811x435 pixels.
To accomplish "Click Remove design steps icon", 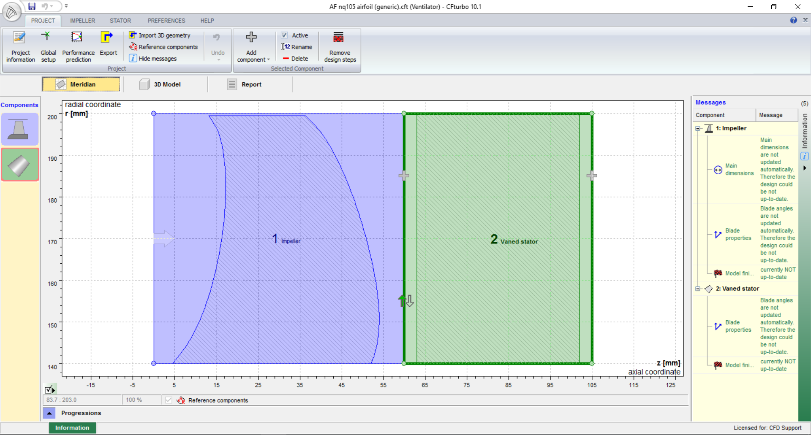I will (340, 46).
